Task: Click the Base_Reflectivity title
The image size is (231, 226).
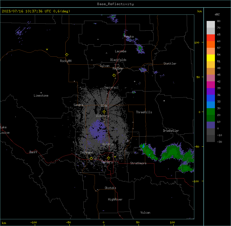Action: (x=115, y=4)
